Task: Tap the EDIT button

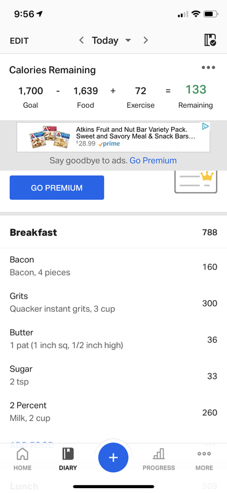Action: (19, 41)
